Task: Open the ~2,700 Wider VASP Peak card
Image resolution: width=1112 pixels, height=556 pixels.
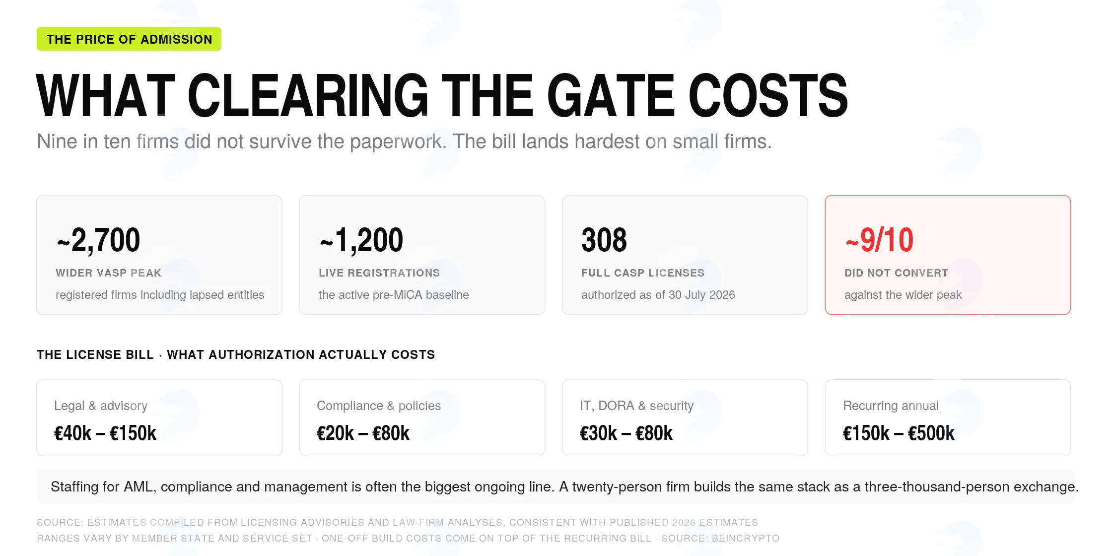Action: [x=159, y=255]
